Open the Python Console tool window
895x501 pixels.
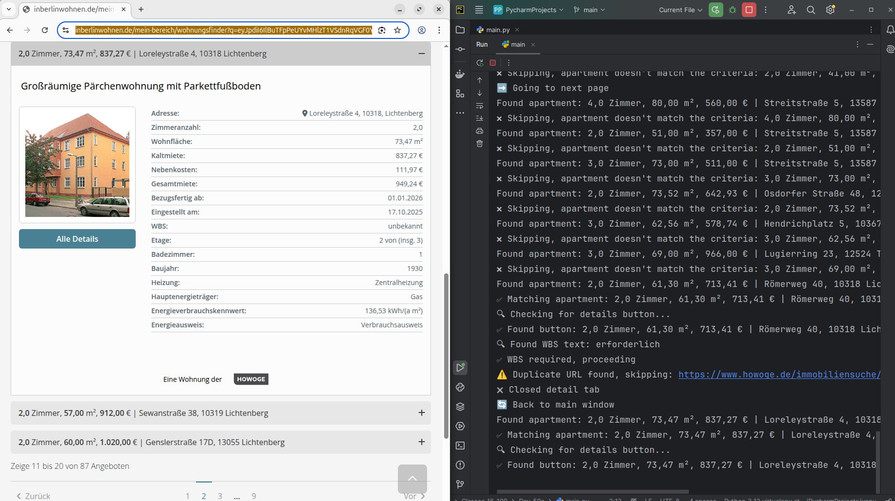point(460,387)
